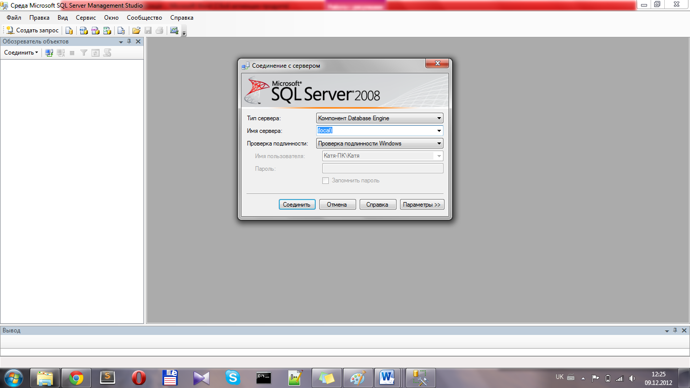Click the Создать запрос (New Query) toolbar button
690x388 pixels.
(x=32, y=30)
